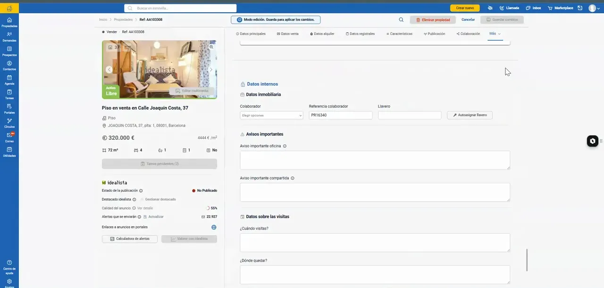Click Guardar cambios button
This screenshot has height=288, width=604.
502,20
